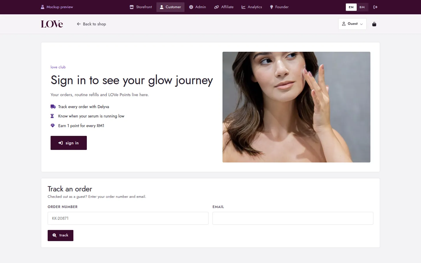Go to the Admin tab
The image size is (421, 263).
[197, 7]
